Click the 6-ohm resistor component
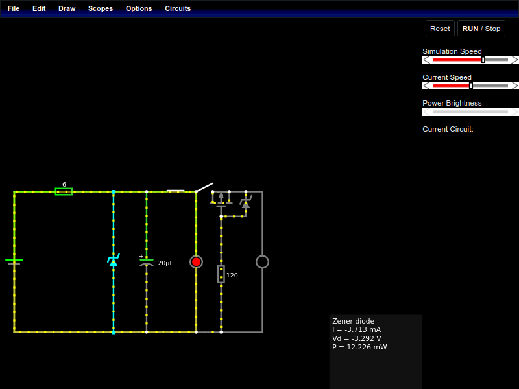This screenshot has width=519, height=389. 64,191
